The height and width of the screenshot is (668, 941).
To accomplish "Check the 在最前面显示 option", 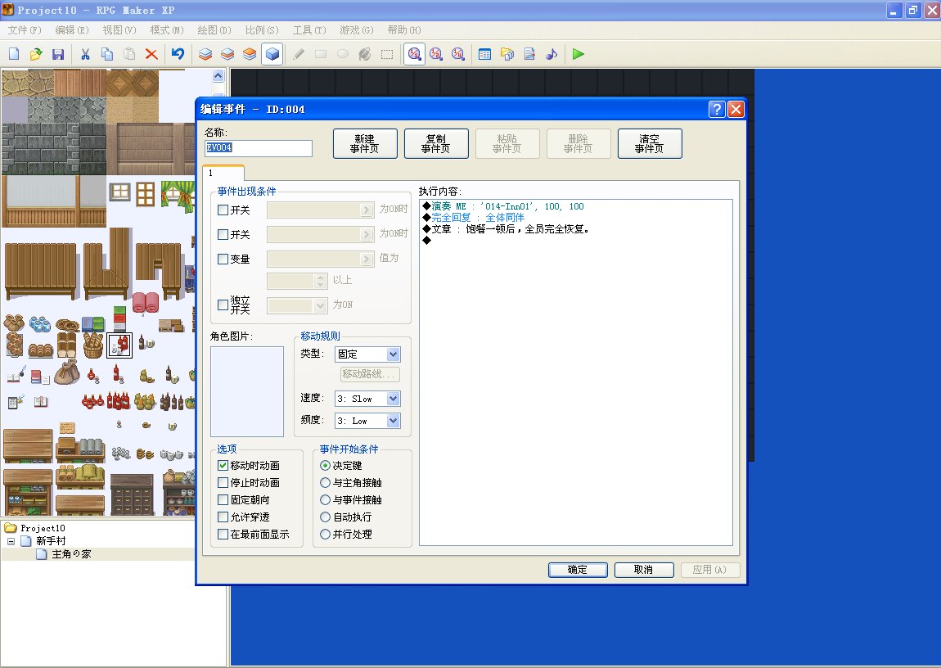I will click(223, 535).
